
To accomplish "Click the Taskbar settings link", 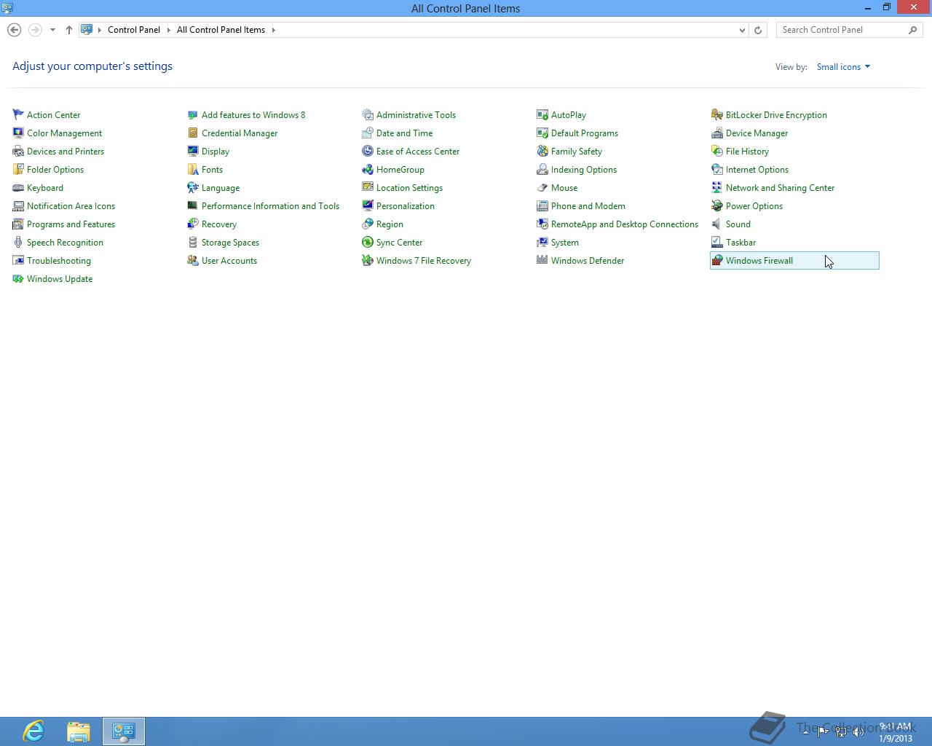I will 741,242.
